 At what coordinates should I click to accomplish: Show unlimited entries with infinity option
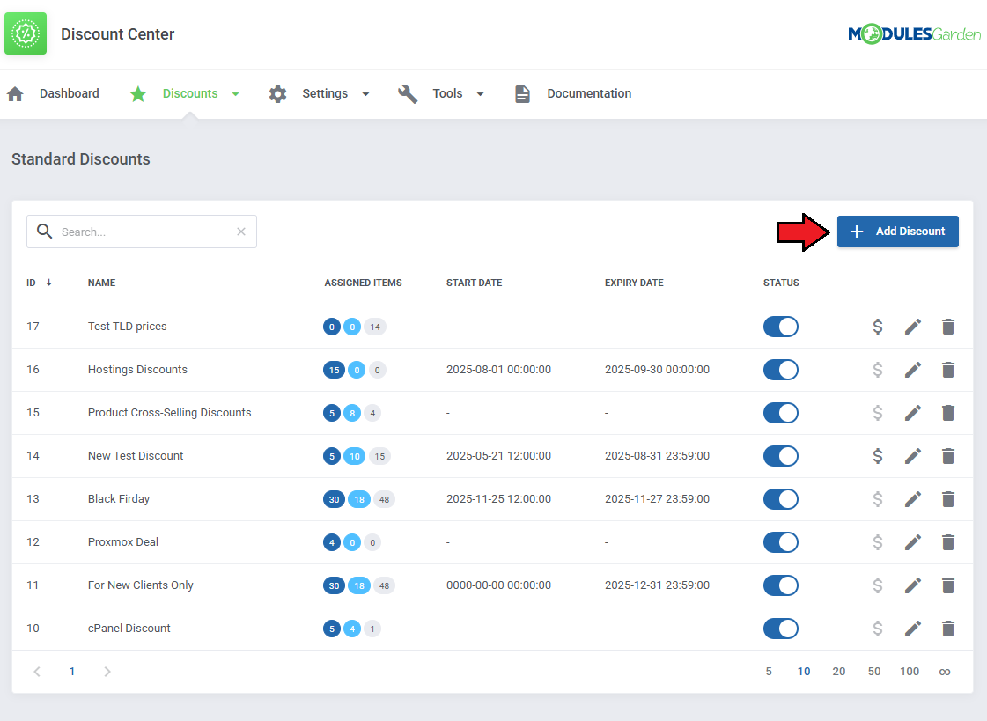(945, 672)
